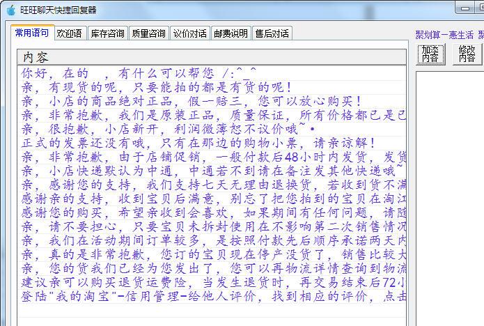Viewport: 484px width, 326px height.
Task: Open the 聚划算一惠生活 link
Action: click(x=444, y=35)
